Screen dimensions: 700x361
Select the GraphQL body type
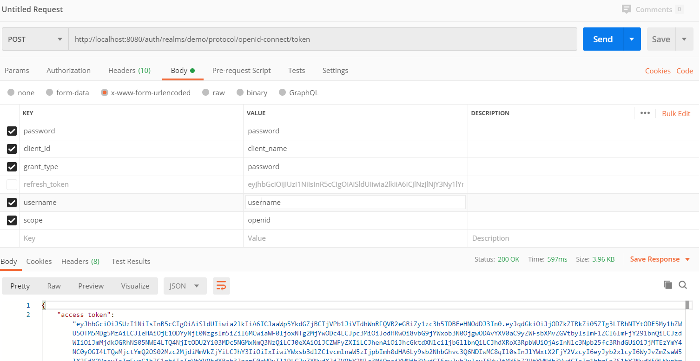click(283, 92)
